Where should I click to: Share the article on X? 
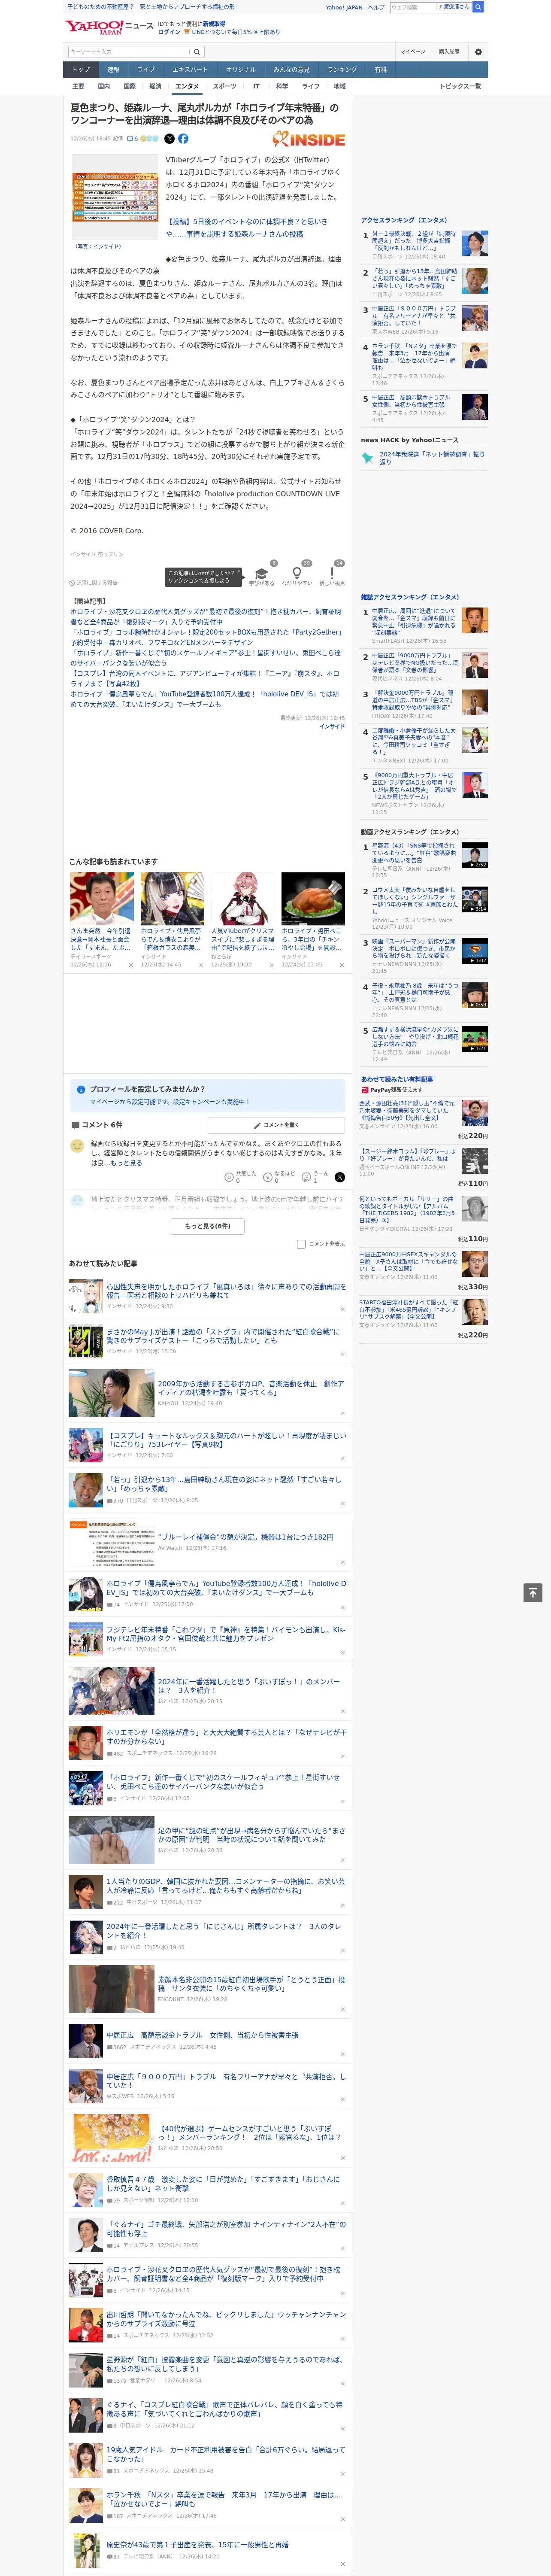[x=169, y=139]
